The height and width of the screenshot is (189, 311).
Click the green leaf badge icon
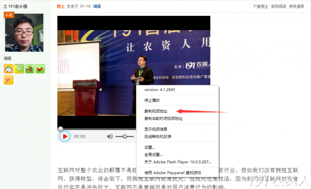click(x=19, y=69)
